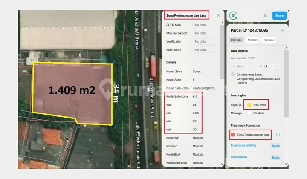
Task: Click scroll down arrow in Parcel panel
Action: click(286, 164)
